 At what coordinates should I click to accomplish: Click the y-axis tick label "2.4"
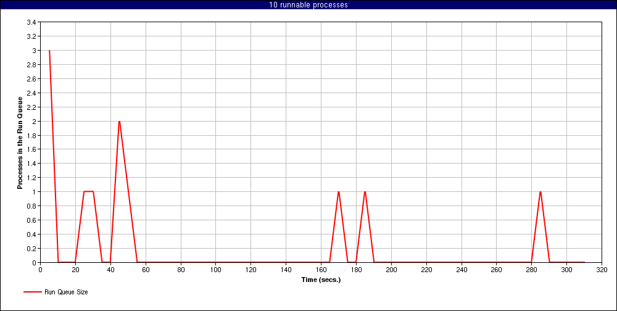point(31,93)
